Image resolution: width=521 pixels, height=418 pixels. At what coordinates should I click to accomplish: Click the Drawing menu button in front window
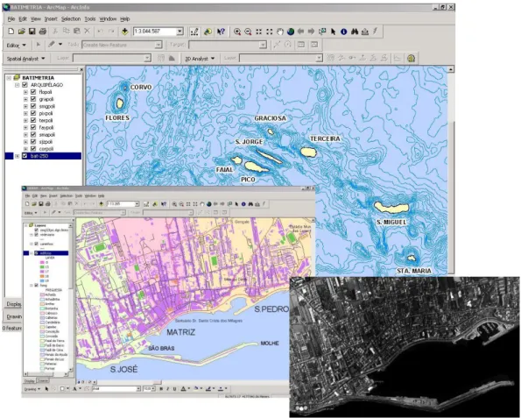(32, 389)
